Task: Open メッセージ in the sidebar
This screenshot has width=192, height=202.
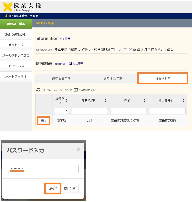Action: click(16, 45)
